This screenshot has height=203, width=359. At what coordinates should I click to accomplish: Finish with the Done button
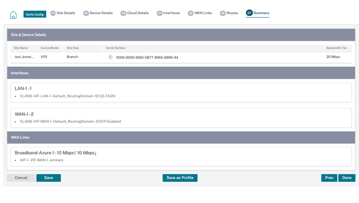coord(347,177)
